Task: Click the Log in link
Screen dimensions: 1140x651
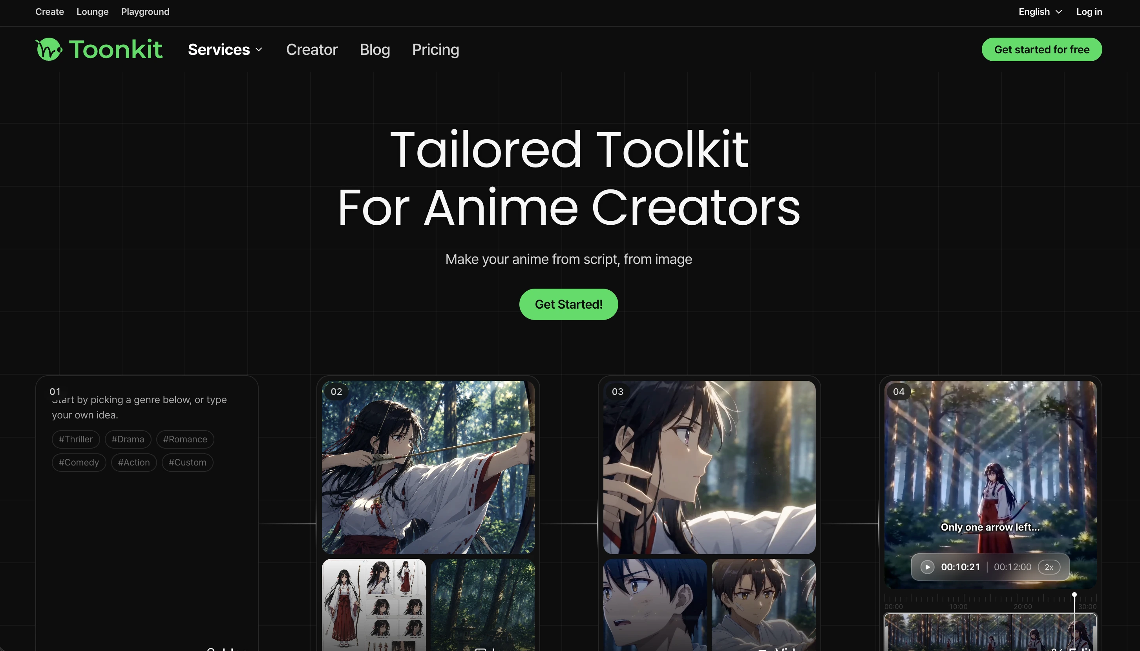Action: click(x=1089, y=12)
